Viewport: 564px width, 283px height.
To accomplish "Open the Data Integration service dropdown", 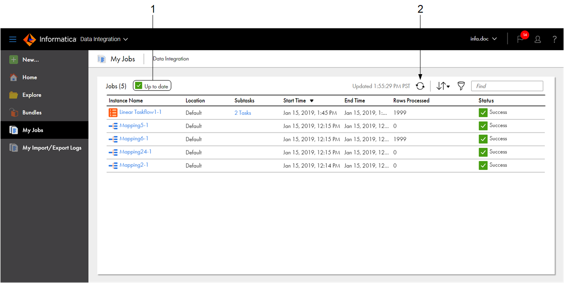I will coord(104,39).
